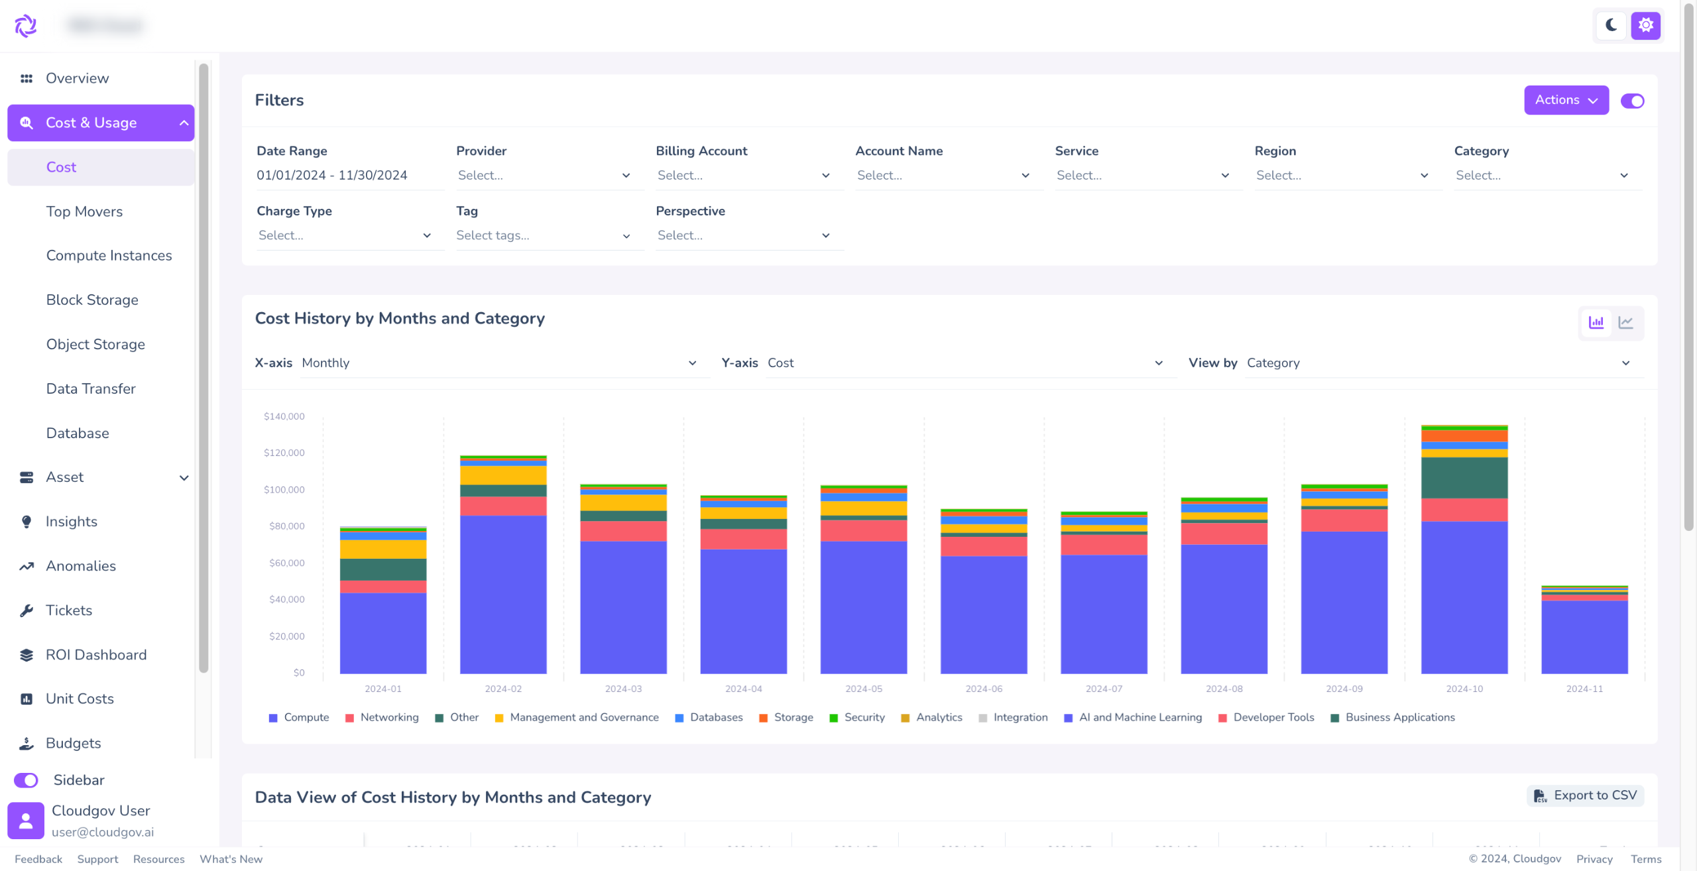Open Top Movers menu item
The height and width of the screenshot is (871, 1697).
click(84, 211)
